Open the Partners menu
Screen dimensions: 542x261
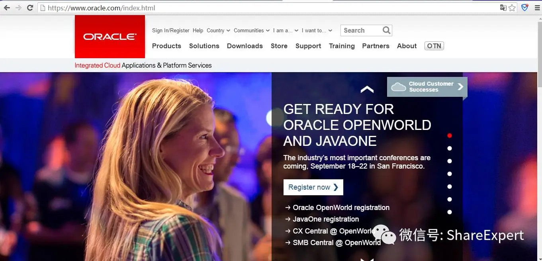[x=376, y=46]
